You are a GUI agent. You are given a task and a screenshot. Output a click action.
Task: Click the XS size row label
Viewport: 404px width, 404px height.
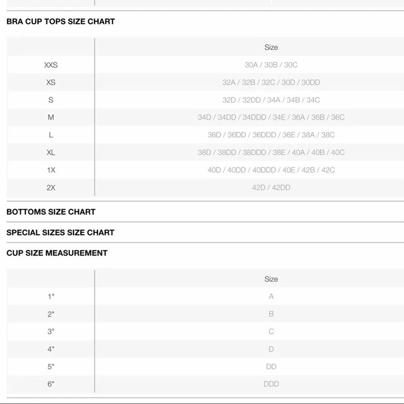[x=51, y=82]
